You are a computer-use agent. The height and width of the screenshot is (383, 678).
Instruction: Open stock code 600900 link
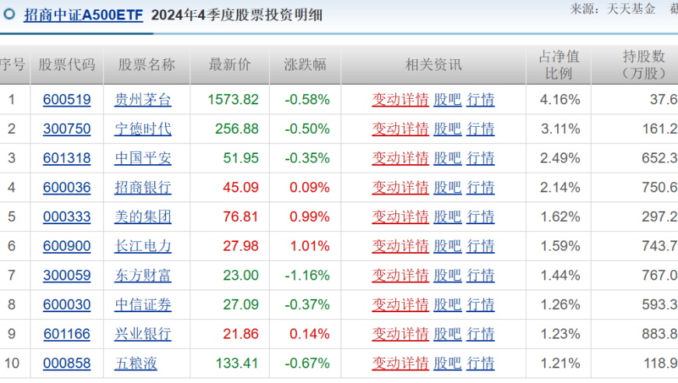pyautogui.click(x=67, y=246)
